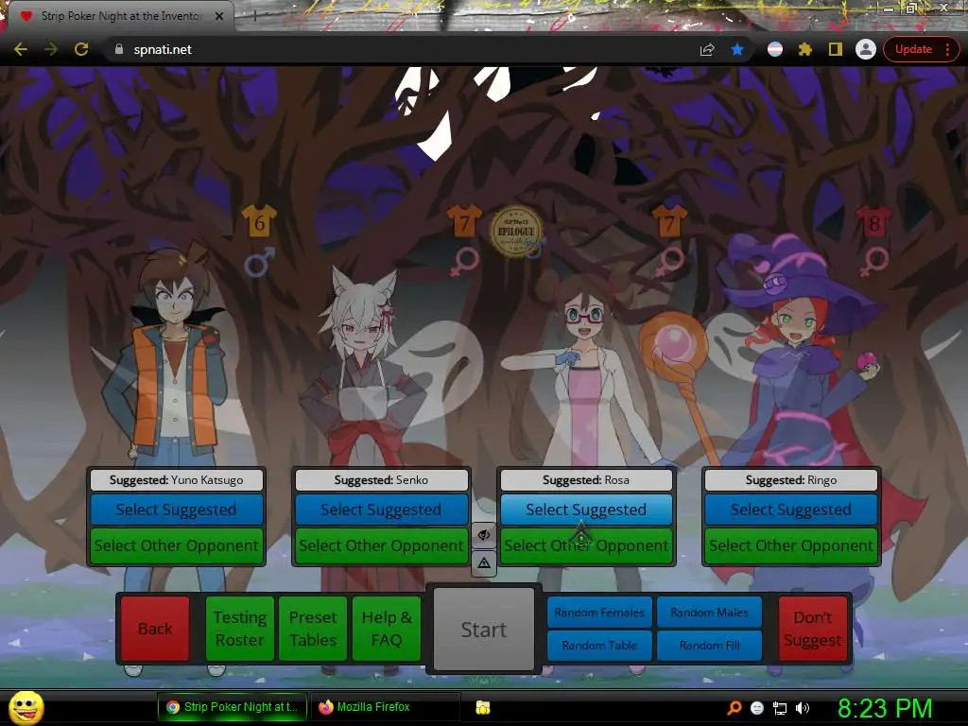Open the Extensions puzzle-piece menu
The height and width of the screenshot is (726, 968).
805,49
